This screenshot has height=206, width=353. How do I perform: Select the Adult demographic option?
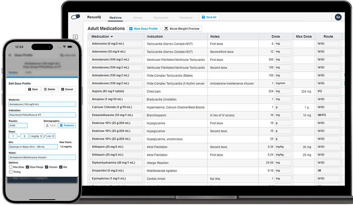51,125
